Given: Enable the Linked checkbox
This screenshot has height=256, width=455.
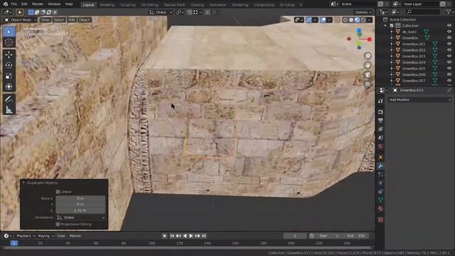Looking at the screenshot, I should point(58,191).
